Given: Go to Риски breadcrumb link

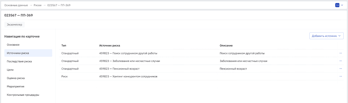Looking at the screenshot, I should 38,5.
